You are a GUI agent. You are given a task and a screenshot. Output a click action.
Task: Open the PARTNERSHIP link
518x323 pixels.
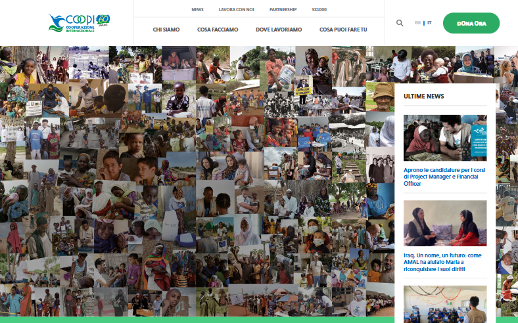pos(283,10)
